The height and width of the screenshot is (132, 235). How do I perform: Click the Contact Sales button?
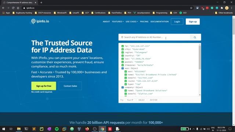pos(70,86)
